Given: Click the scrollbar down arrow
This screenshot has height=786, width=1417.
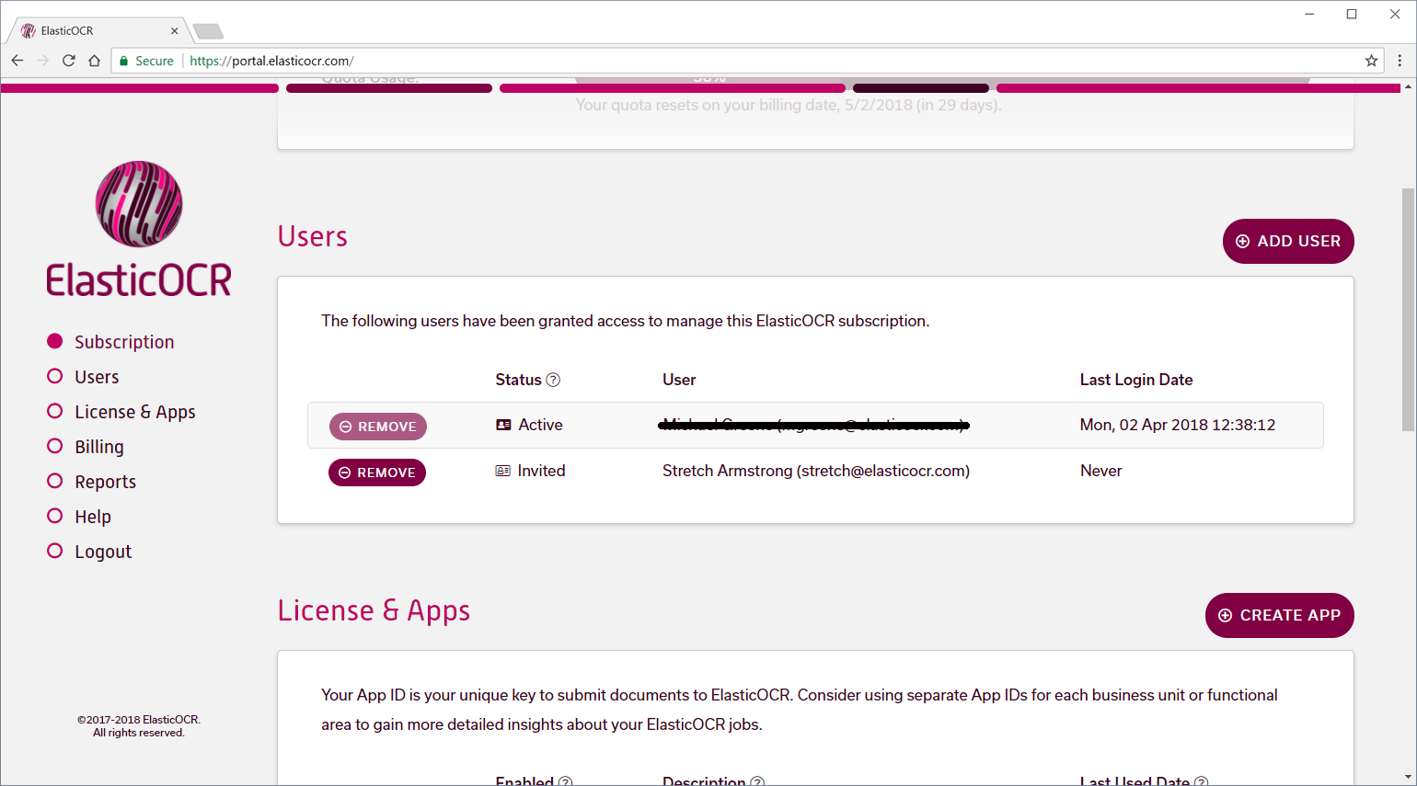Looking at the screenshot, I should click(1408, 778).
